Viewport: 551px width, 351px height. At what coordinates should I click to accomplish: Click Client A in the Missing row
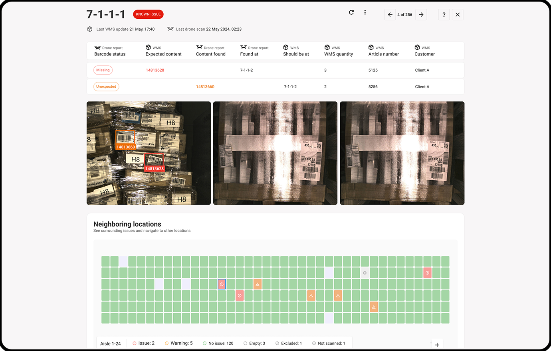pyautogui.click(x=422, y=70)
